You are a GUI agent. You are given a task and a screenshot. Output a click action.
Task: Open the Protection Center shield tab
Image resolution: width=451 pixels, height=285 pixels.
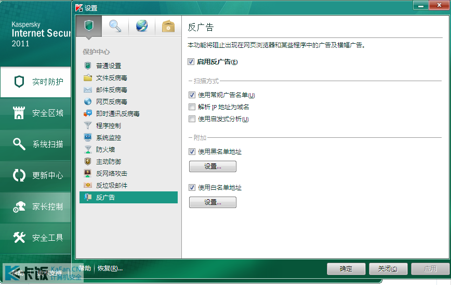point(88,26)
